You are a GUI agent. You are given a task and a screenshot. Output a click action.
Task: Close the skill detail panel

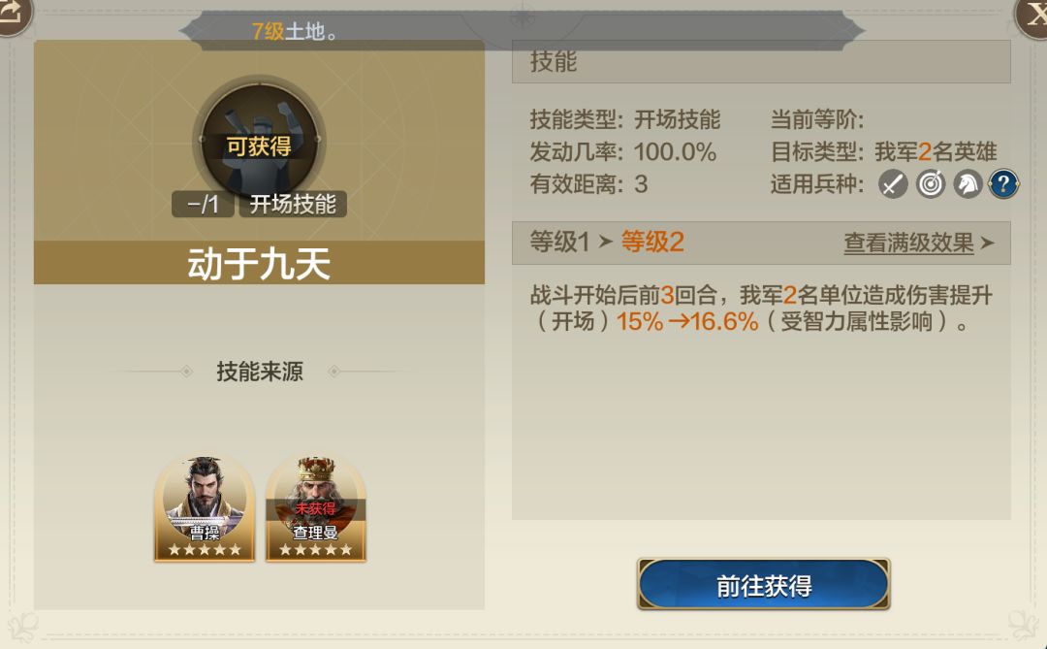point(1032,15)
